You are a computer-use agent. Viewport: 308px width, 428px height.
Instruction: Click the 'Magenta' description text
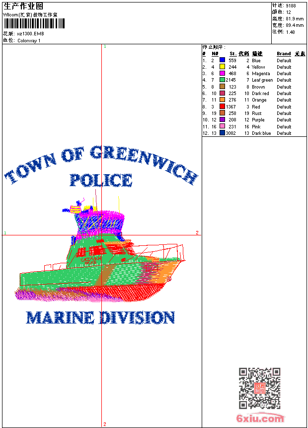(x=261, y=74)
